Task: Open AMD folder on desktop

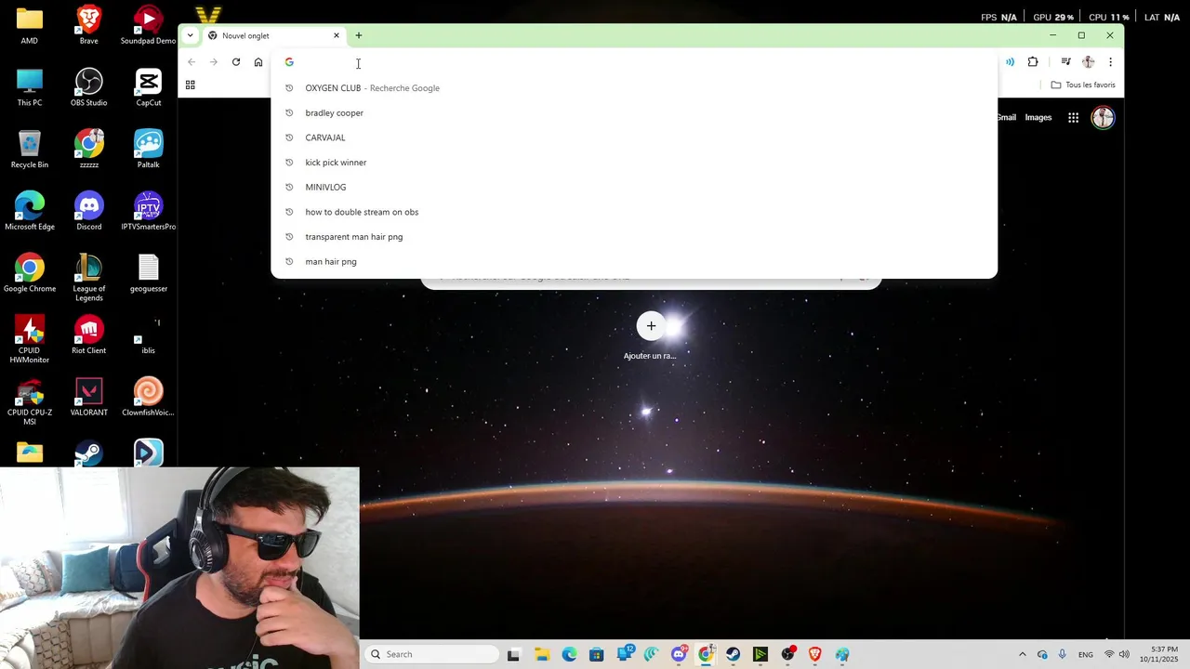Action: tap(30, 26)
